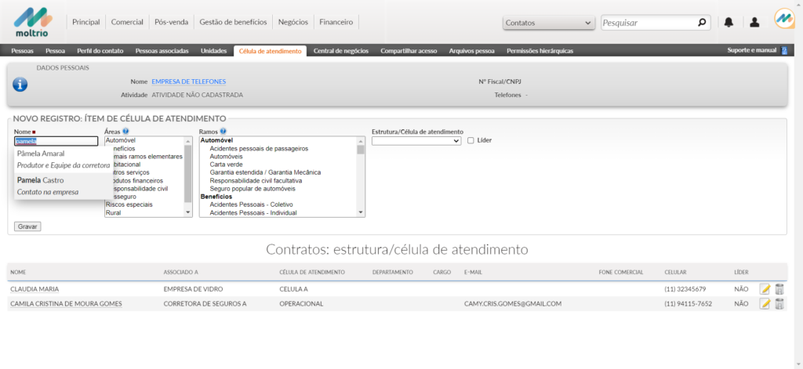Click the Ramos list scrollbar thumb
803x369 pixels.
click(361, 150)
